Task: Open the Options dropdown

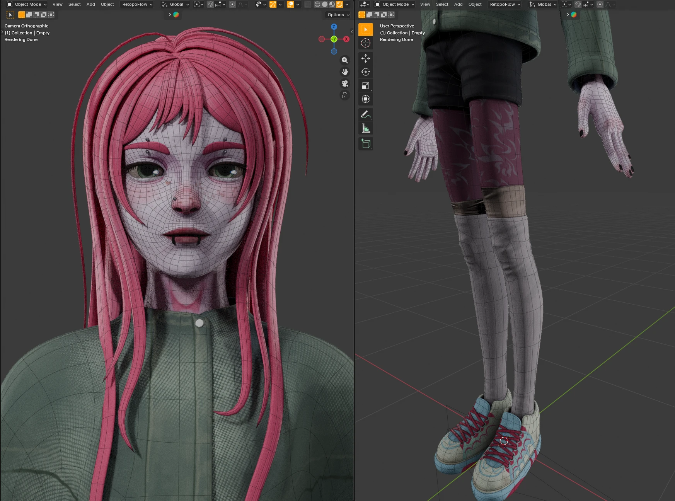Action: tap(338, 15)
